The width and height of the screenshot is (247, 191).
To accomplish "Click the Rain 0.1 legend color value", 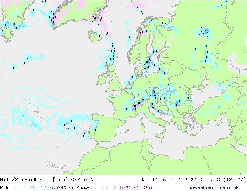I will 17,188.
